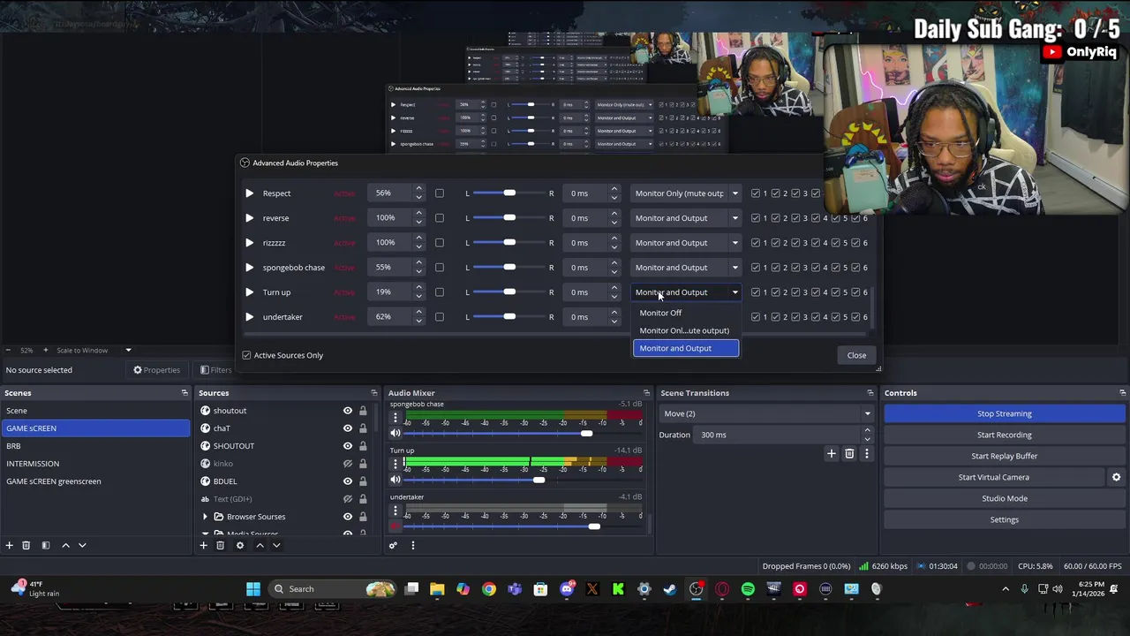Open Steam from the taskbar
This screenshot has height=636, width=1130.
[x=670, y=589]
